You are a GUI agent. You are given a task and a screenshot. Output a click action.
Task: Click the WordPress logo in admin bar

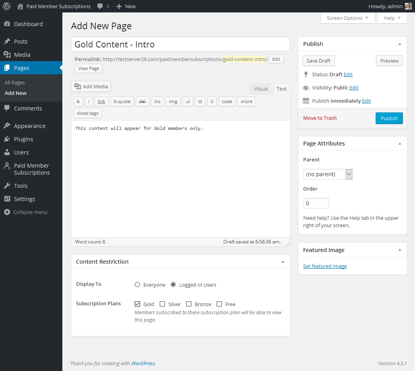click(x=7, y=6)
